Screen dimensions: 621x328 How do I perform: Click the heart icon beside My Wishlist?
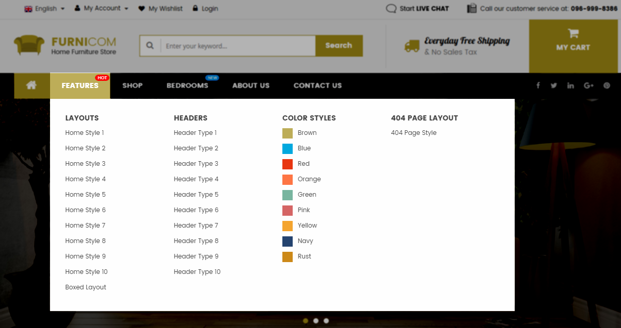(x=142, y=8)
